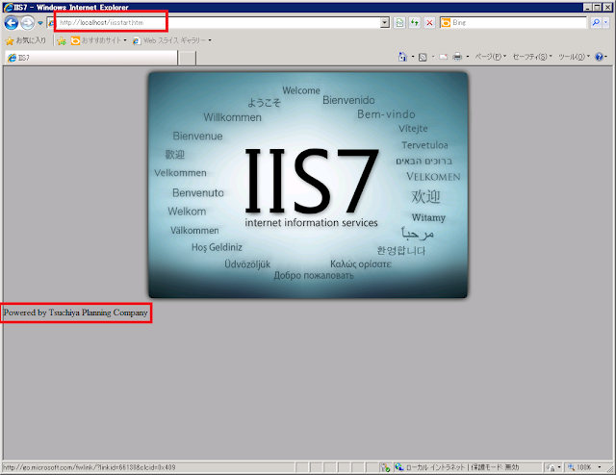
Task: Stop loading with the red X icon
Action: point(429,23)
